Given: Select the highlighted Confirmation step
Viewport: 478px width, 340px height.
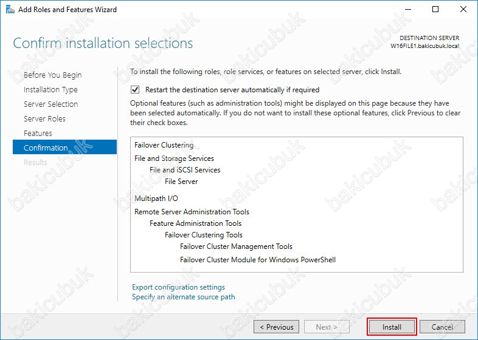Looking at the screenshot, I should pyautogui.click(x=46, y=148).
